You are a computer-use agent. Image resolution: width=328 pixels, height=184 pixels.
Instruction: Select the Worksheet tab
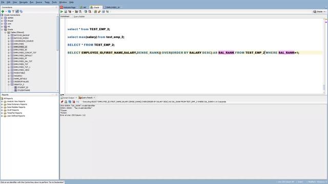[x=65, y=16]
